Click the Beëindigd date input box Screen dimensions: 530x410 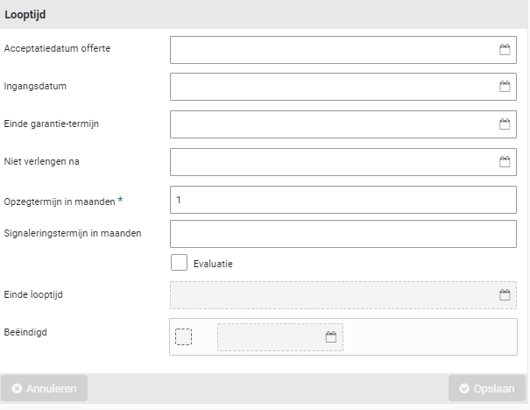tap(270, 337)
